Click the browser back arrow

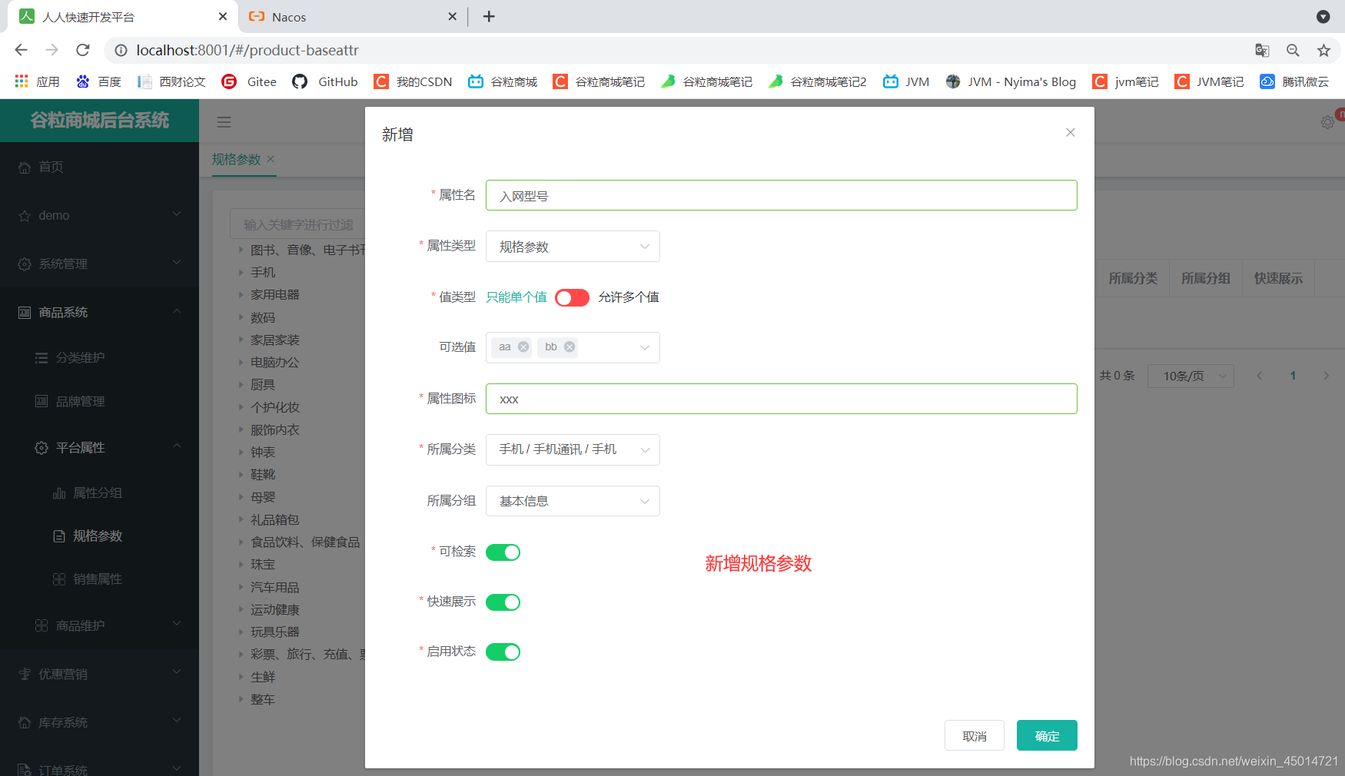tap(21, 50)
